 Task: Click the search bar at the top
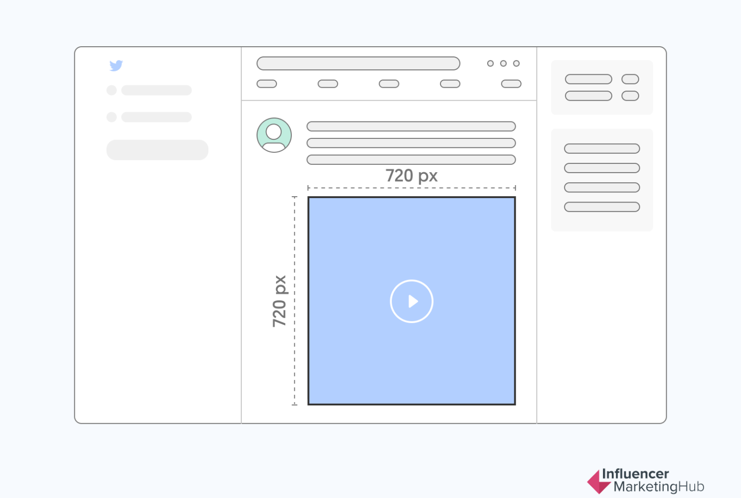tap(358, 63)
